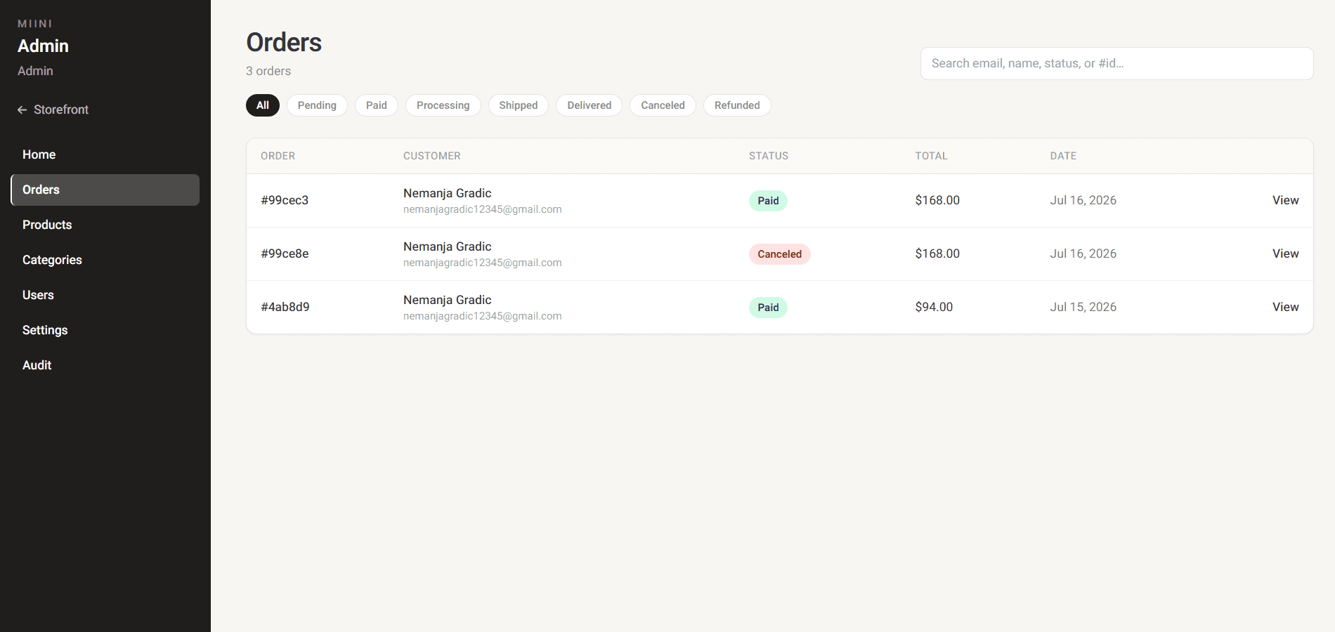
Task: Go to Products in the sidebar
Action: point(105,225)
